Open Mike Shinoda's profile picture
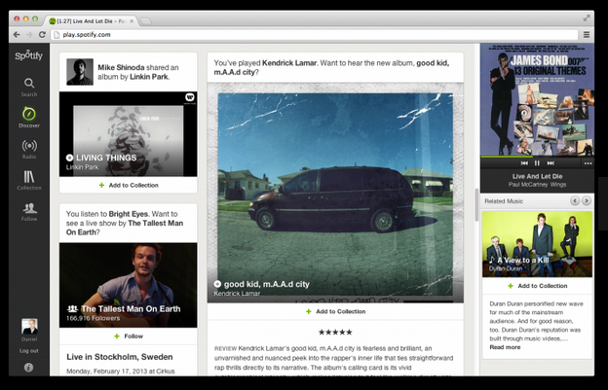The height and width of the screenshot is (390, 608). click(80, 72)
